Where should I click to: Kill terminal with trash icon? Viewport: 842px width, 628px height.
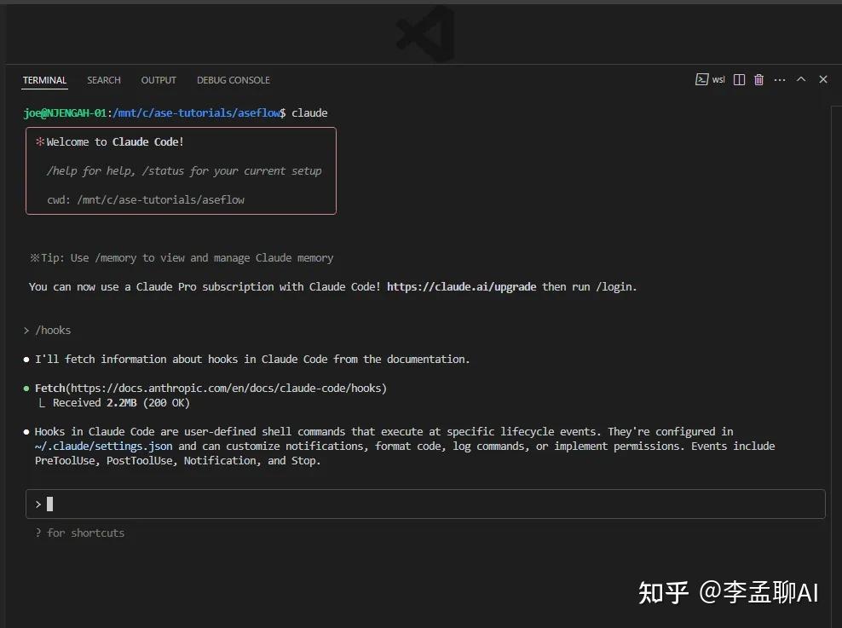coord(758,79)
